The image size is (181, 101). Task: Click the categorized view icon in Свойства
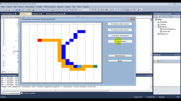(155, 61)
